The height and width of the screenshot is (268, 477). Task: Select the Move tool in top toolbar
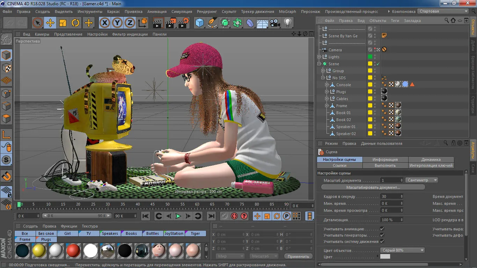coord(50,23)
